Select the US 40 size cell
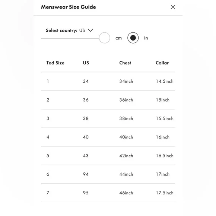Screen dimensions: 216x216 86,137
